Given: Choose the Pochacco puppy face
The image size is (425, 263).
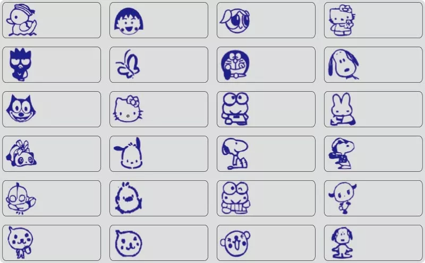Looking at the screenshot, I should pos(129,153).
